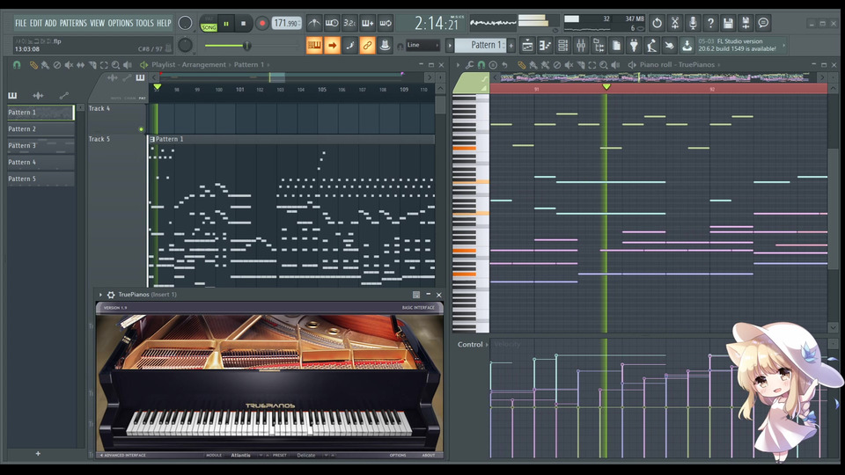Open the HELP menu
845x475 pixels.
[164, 23]
